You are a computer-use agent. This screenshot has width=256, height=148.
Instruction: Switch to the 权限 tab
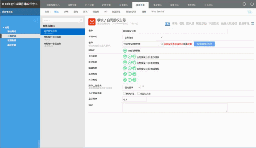coord(182,24)
